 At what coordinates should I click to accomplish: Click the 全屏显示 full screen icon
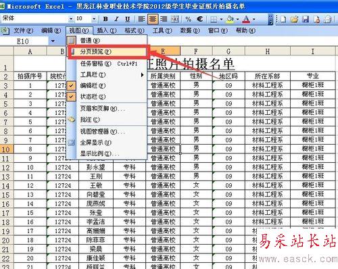tap(72, 143)
